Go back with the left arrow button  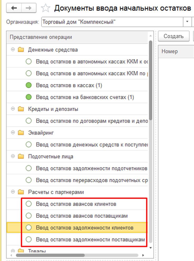point(14,8)
